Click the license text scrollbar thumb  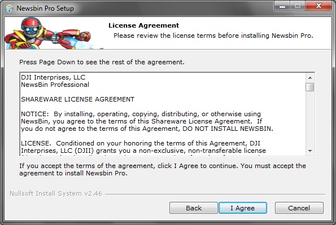(x=310, y=87)
